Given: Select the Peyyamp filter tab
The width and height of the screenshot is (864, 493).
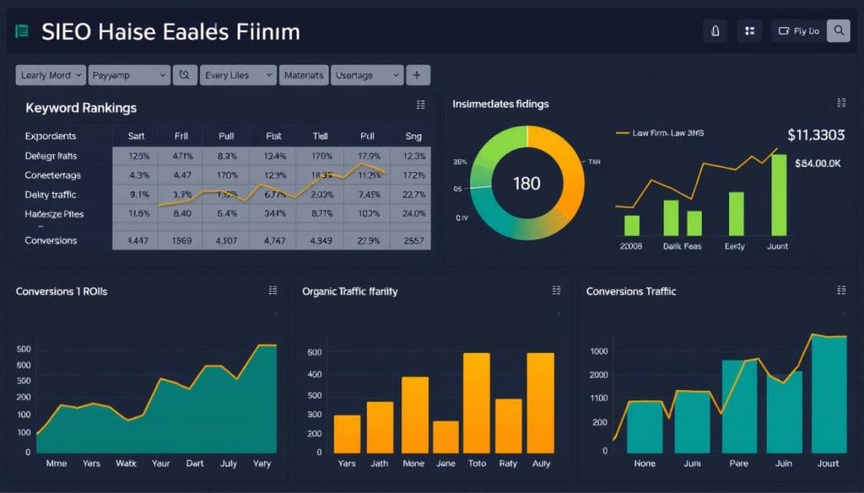Looking at the screenshot, I should coord(128,74).
